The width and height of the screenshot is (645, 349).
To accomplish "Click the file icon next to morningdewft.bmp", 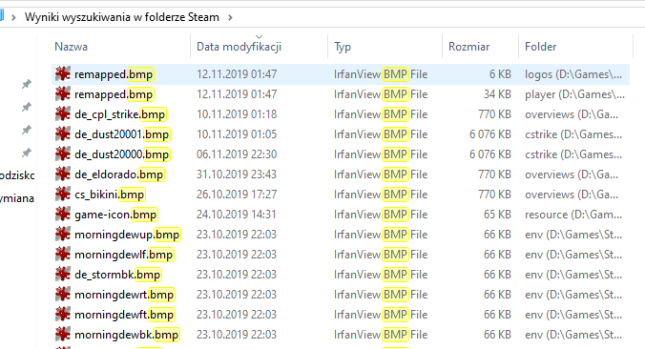I will (63, 315).
